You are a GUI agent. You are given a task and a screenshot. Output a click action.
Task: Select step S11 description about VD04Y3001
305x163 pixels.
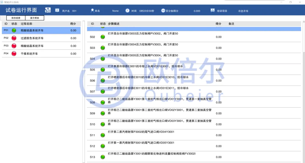(x=141, y=132)
